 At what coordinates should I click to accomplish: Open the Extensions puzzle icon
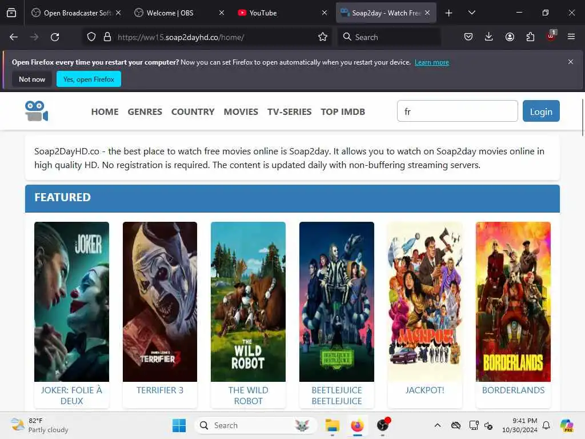(x=530, y=37)
